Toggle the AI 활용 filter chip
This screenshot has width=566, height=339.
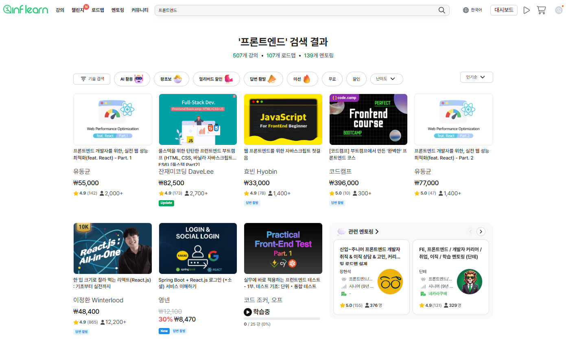coord(132,79)
